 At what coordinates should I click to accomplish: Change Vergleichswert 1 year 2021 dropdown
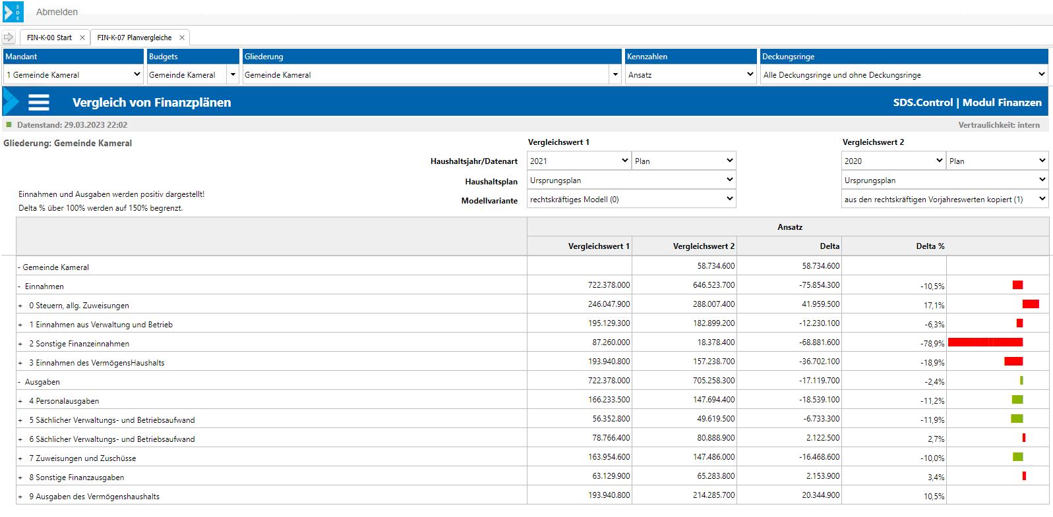579,161
